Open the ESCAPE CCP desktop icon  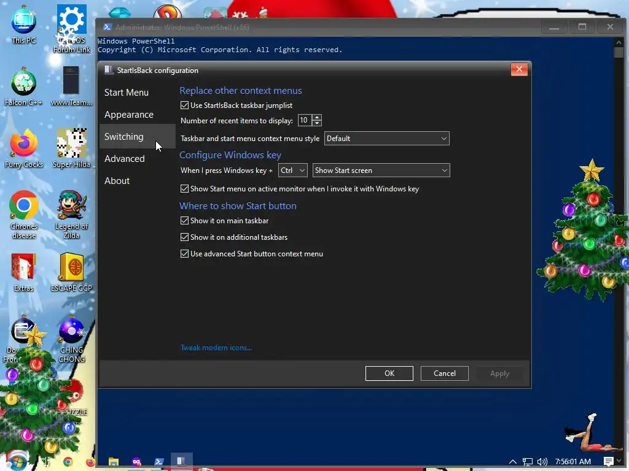pyautogui.click(x=71, y=272)
